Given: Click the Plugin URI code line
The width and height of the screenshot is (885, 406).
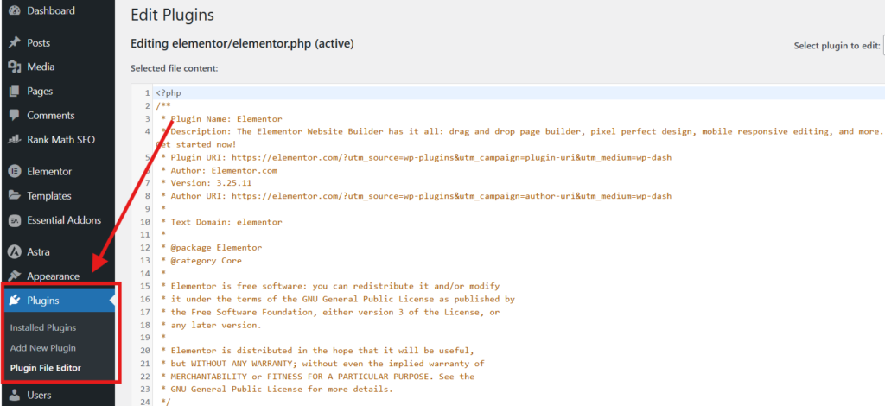Looking at the screenshot, I should (421, 157).
